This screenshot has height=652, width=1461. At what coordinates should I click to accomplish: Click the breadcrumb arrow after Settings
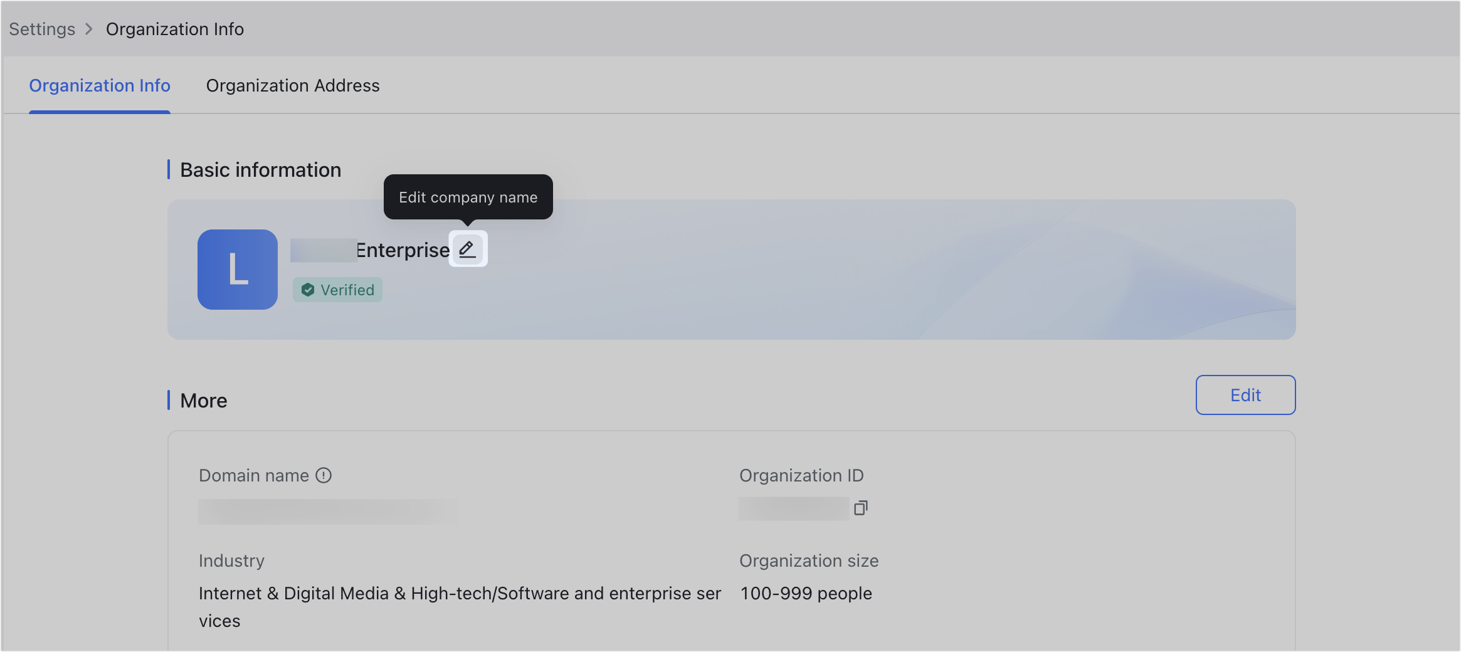89,29
